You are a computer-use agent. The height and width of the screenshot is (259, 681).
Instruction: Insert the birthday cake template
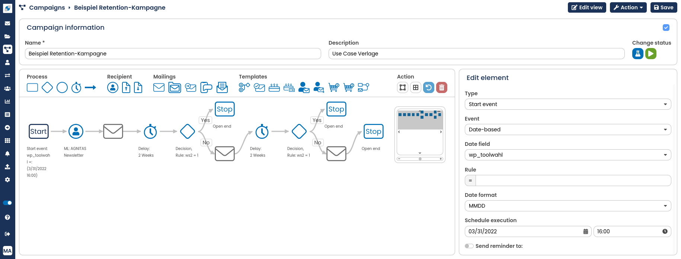(x=274, y=87)
